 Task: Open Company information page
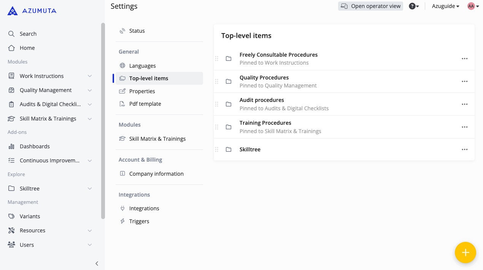[156, 174]
